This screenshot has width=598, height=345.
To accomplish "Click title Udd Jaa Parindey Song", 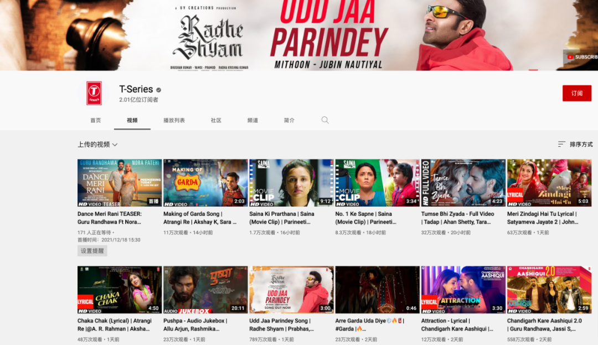I will (281, 325).
